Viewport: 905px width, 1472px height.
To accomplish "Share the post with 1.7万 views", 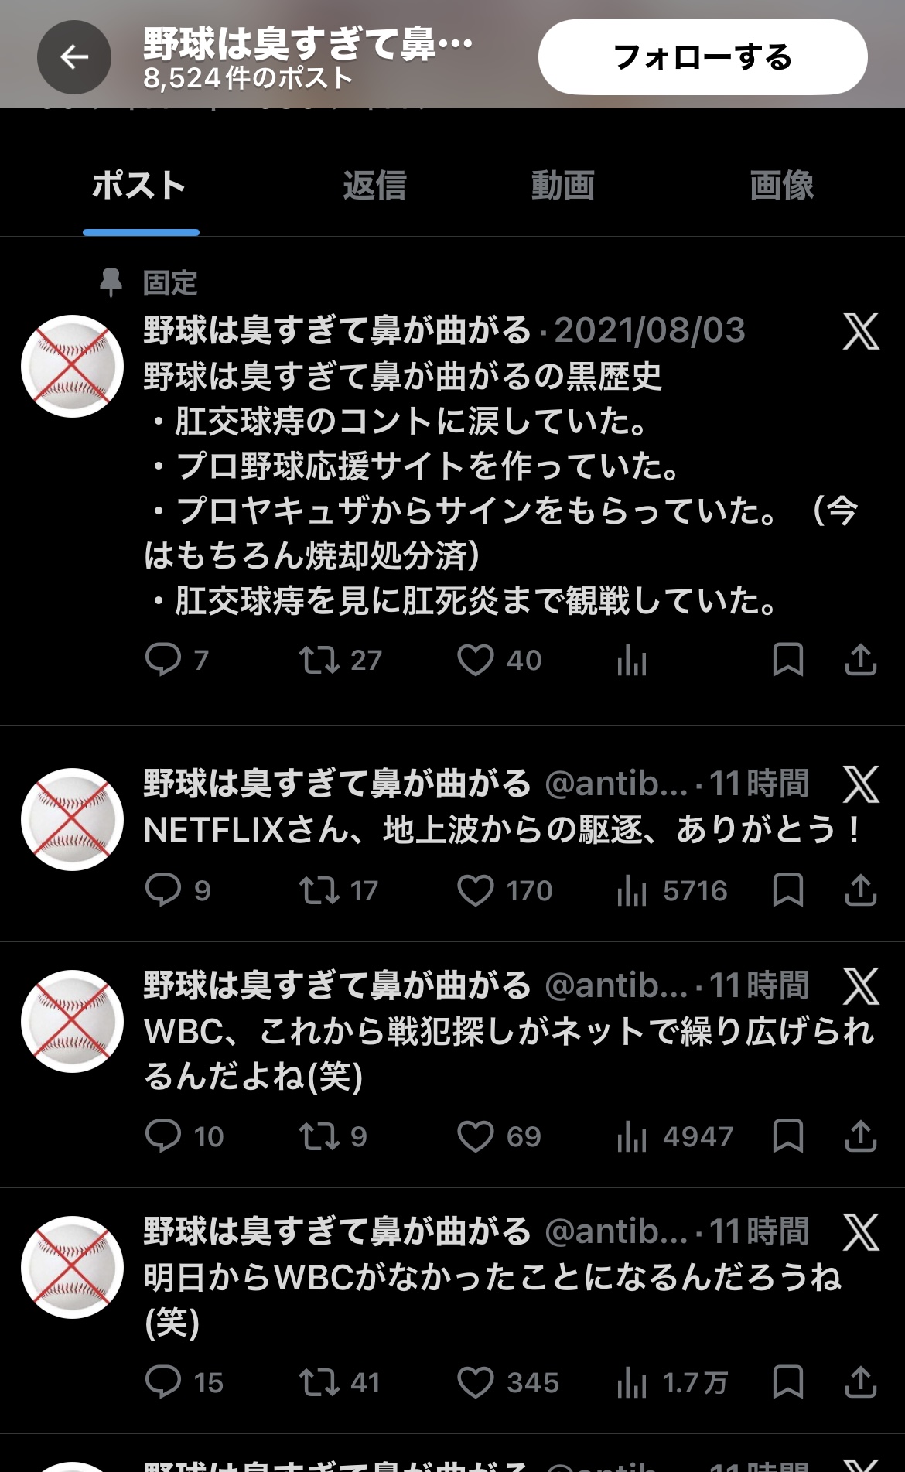I will click(860, 1382).
